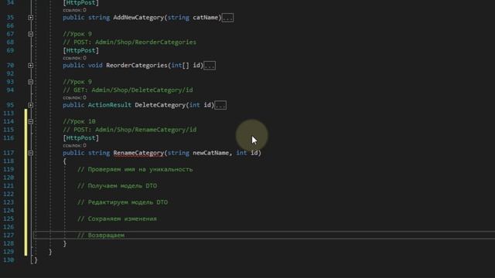Click the 'void' keyword on line 70
495x278 pixels.
(95, 66)
